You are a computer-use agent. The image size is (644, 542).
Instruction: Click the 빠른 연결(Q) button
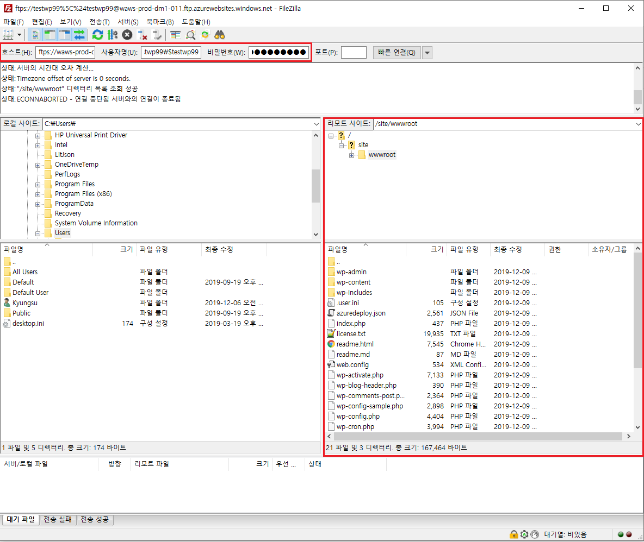397,53
